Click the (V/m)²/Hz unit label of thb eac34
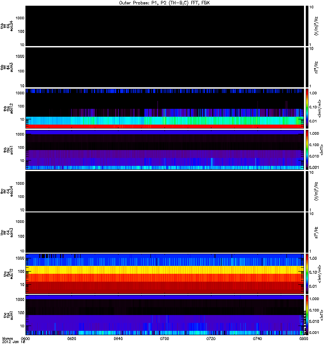Viewport: 329px width, 351px height. [316, 26]
